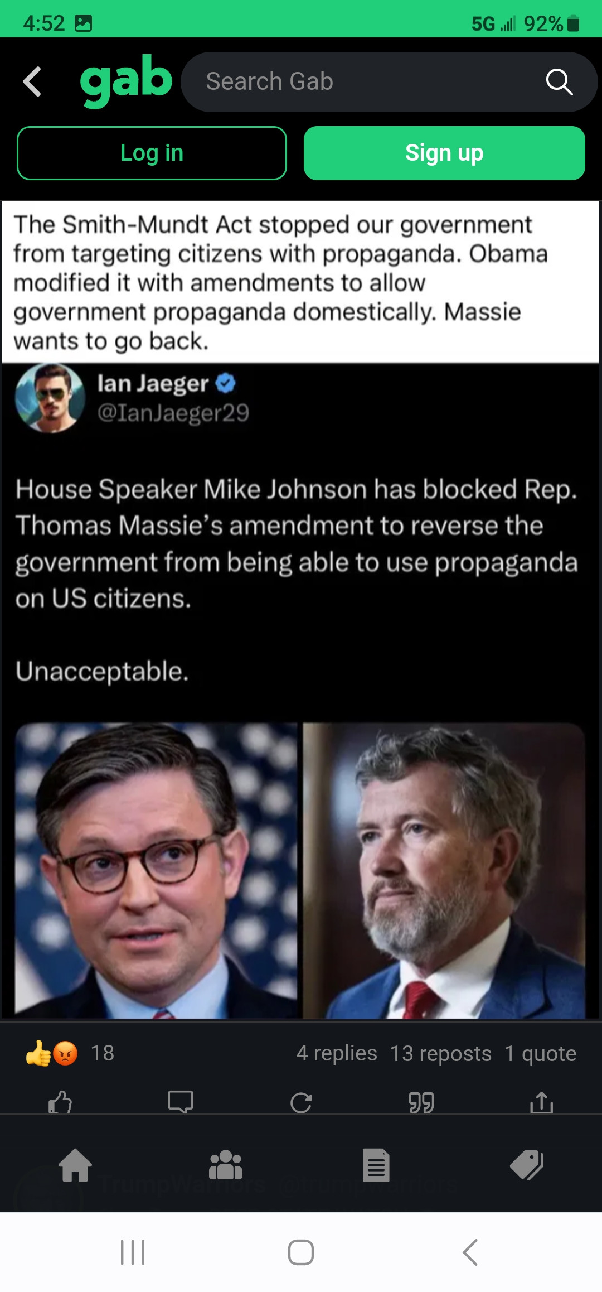Open the comment reply icon
This screenshot has width=602, height=1292.
pos(181,1102)
